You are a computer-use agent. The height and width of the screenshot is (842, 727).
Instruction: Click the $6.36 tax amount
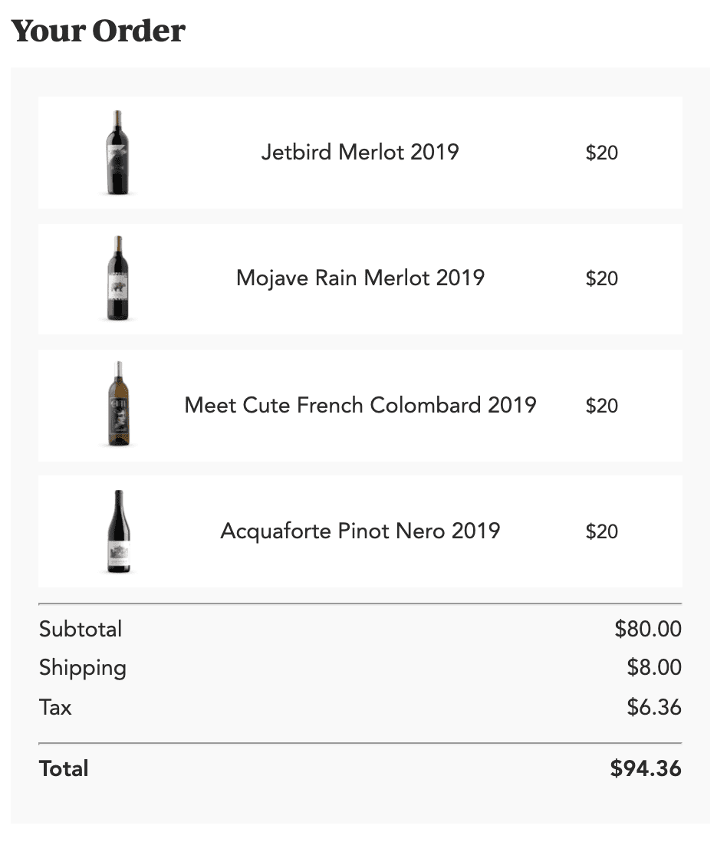654,707
